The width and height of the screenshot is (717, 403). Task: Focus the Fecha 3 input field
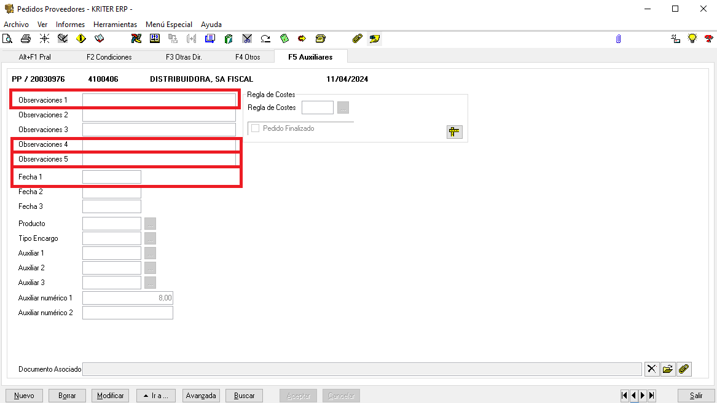pos(112,206)
